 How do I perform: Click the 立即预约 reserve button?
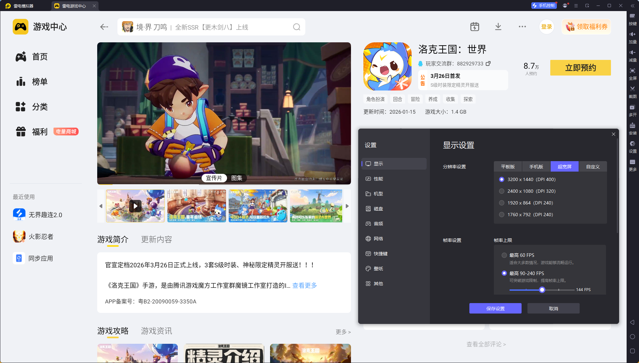580,68
